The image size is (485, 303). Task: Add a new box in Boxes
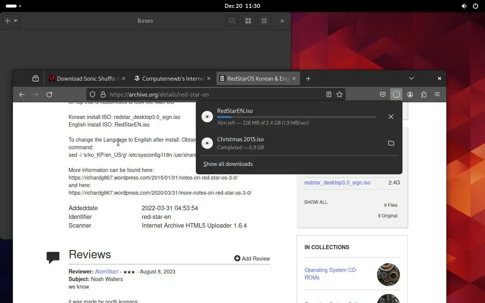[8, 21]
